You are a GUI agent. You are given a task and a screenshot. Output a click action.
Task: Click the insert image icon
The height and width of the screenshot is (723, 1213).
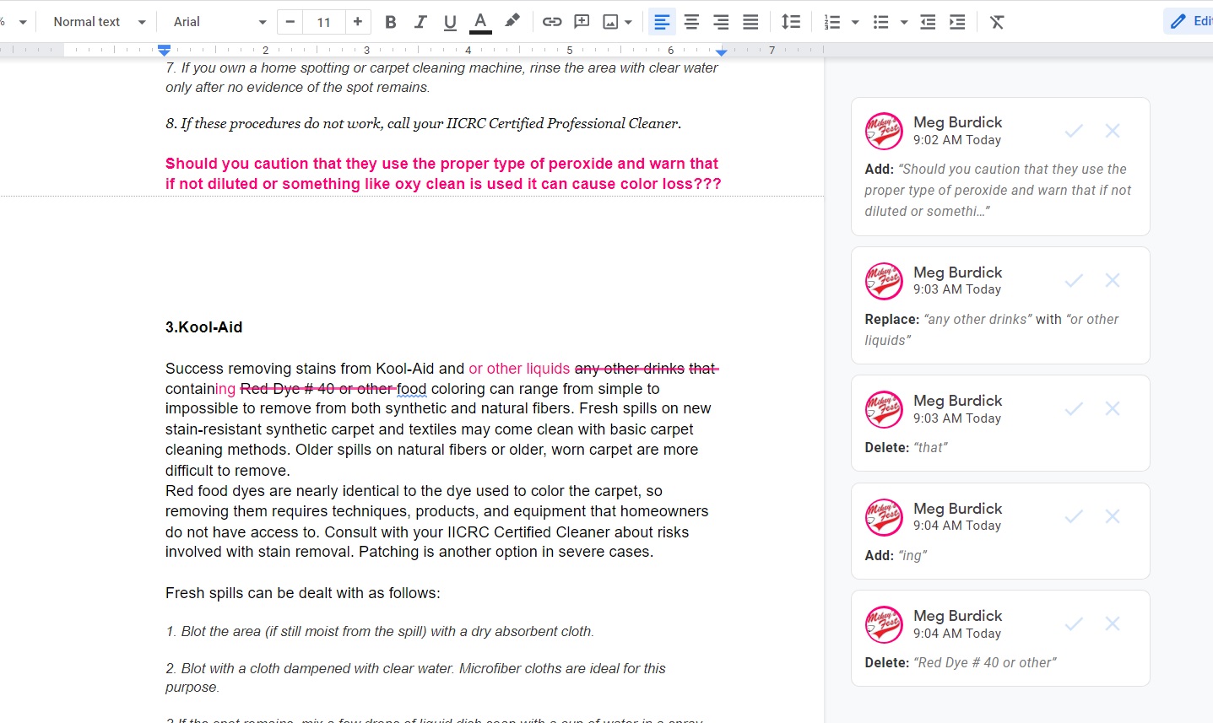coord(610,22)
